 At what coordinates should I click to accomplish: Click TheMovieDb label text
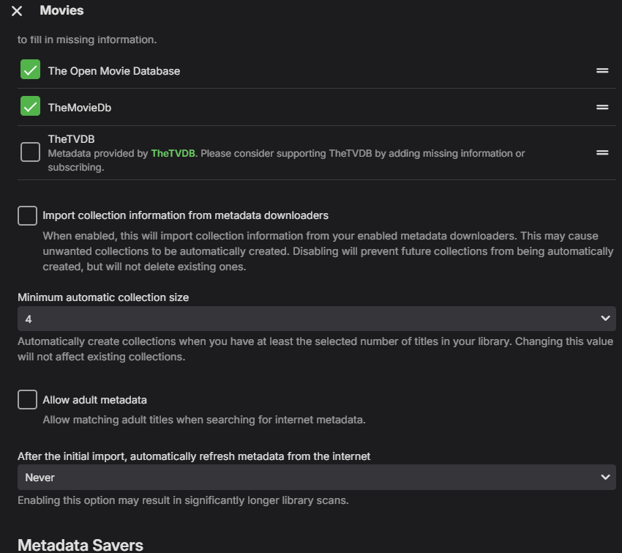79,108
